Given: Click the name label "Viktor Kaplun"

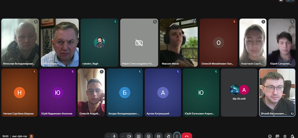Looking at the screenshot, I should [x=50, y=64].
